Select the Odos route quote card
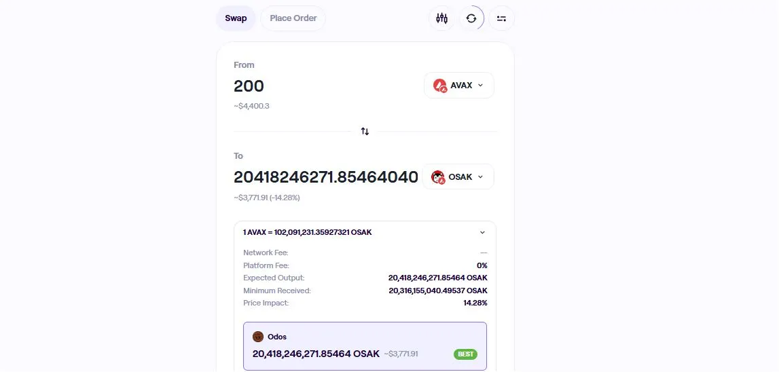 [365, 346]
